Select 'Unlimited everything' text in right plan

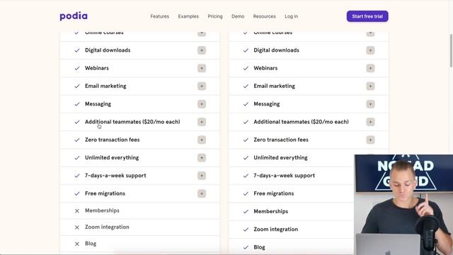(x=280, y=157)
